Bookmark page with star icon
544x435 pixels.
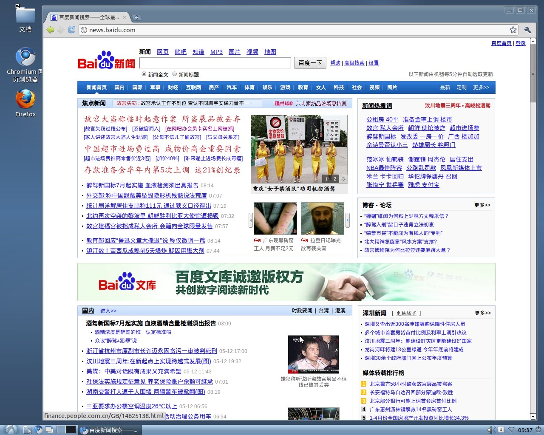[513, 30]
